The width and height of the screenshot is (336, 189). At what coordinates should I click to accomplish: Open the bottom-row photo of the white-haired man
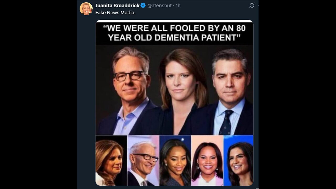143,161
